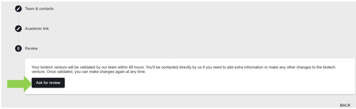
Task: Click connector line between Academic link and Review
Action: pos(18,38)
